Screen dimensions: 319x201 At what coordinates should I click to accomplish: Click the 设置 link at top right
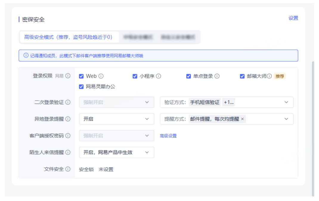[x=293, y=18]
